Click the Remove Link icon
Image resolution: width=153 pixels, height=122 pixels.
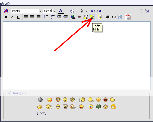point(80,17)
